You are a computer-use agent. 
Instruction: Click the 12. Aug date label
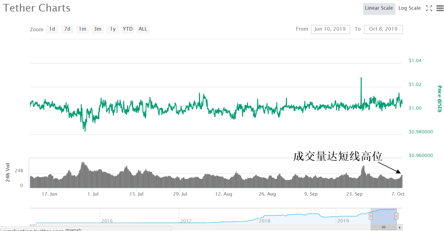coord(224,194)
